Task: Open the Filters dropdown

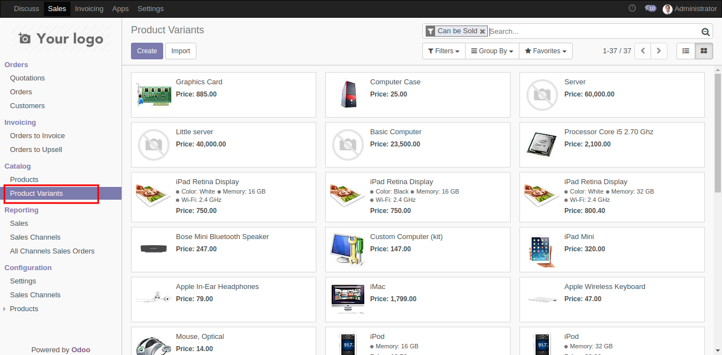Action: tap(443, 50)
